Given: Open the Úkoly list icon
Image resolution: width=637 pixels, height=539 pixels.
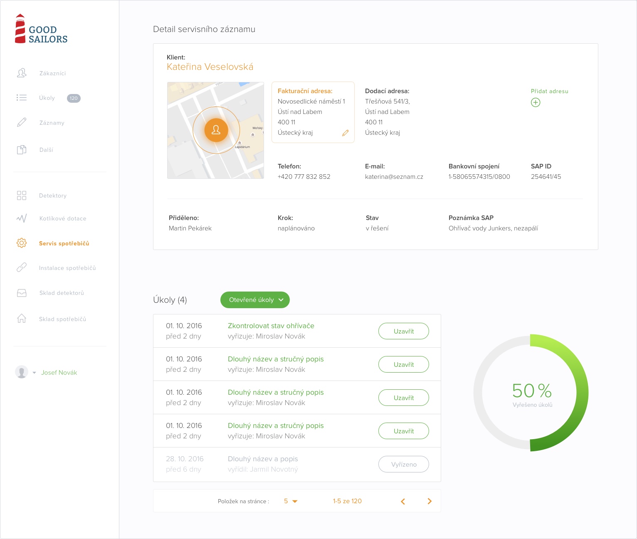Looking at the screenshot, I should tap(22, 98).
